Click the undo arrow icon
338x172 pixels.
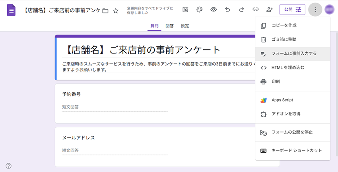click(x=227, y=10)
